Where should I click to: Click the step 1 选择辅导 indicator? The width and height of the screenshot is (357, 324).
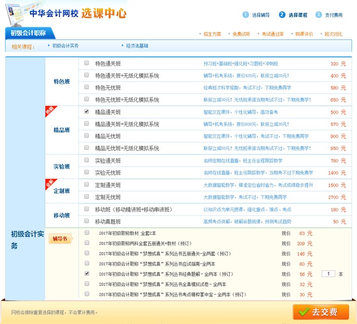[x=257, y=15]
